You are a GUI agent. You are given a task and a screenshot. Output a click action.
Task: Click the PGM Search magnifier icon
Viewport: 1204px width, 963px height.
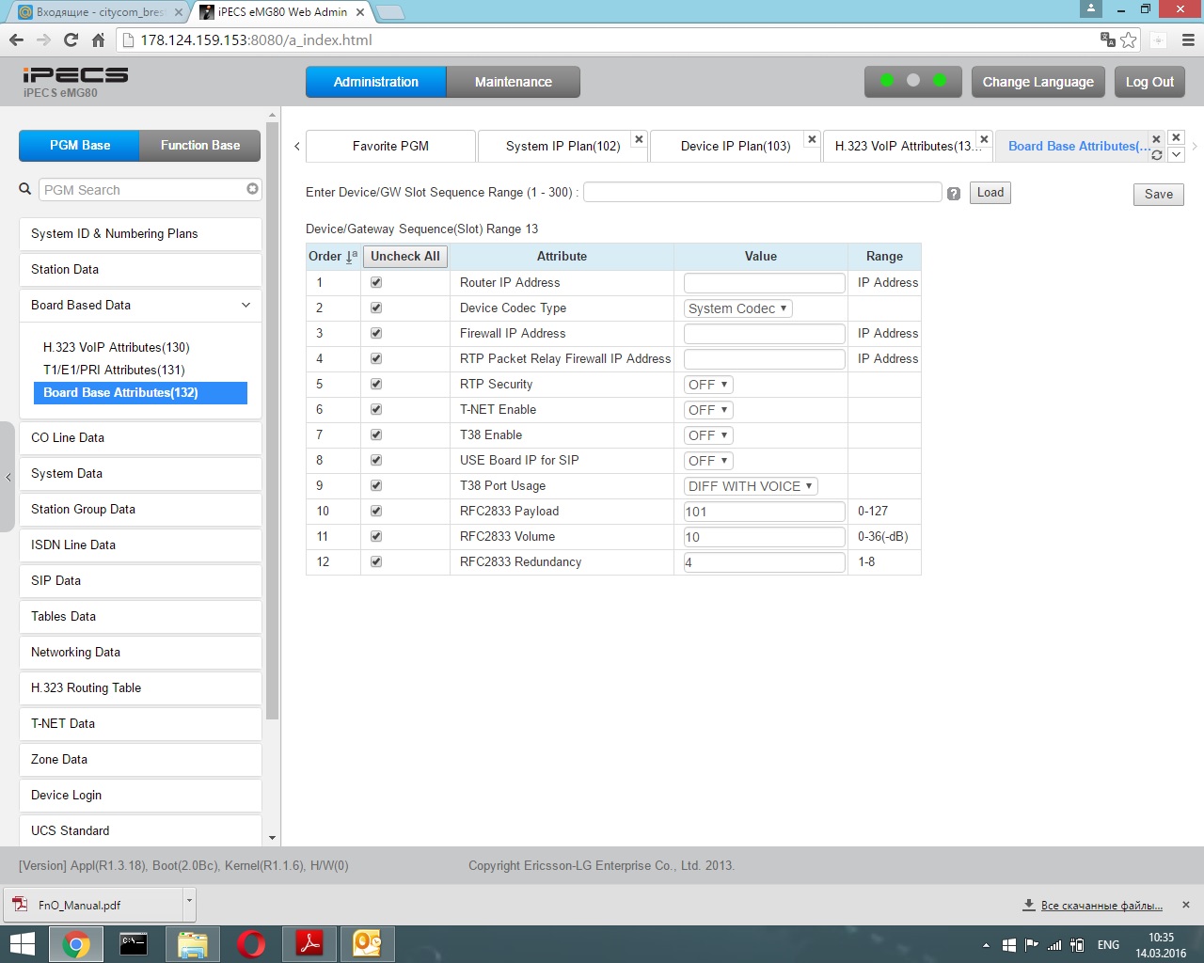(x=25, y=189)
